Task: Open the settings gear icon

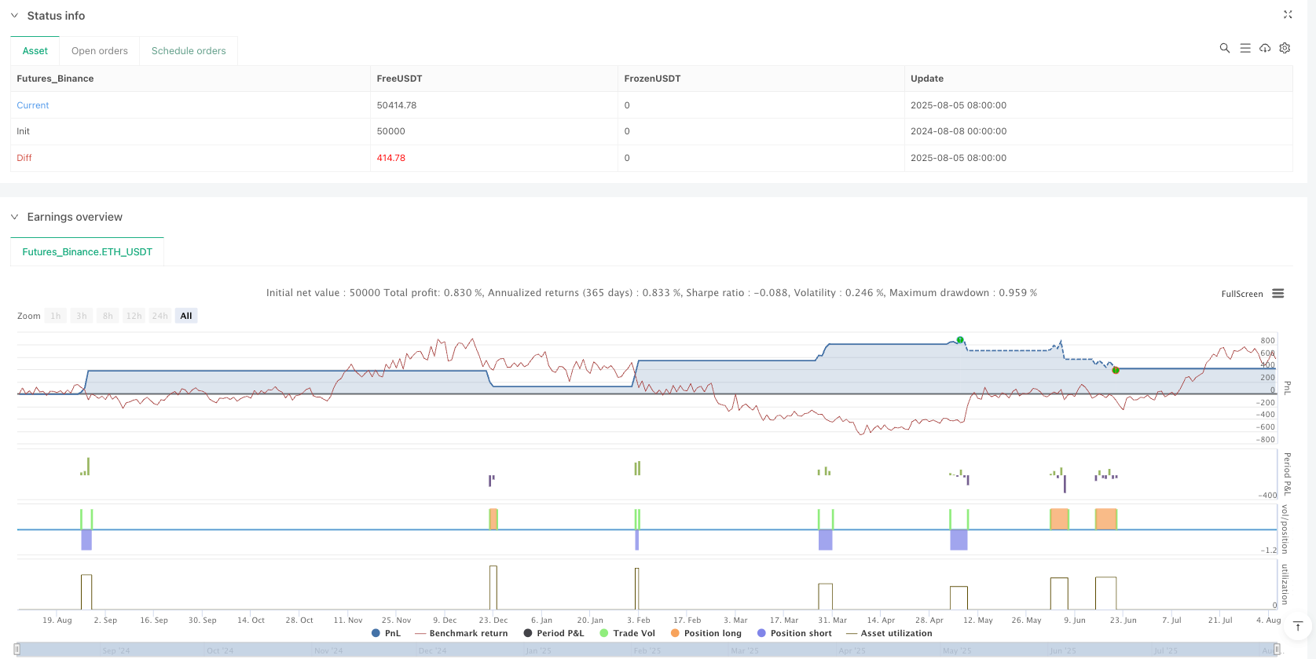Action: 1285,48
